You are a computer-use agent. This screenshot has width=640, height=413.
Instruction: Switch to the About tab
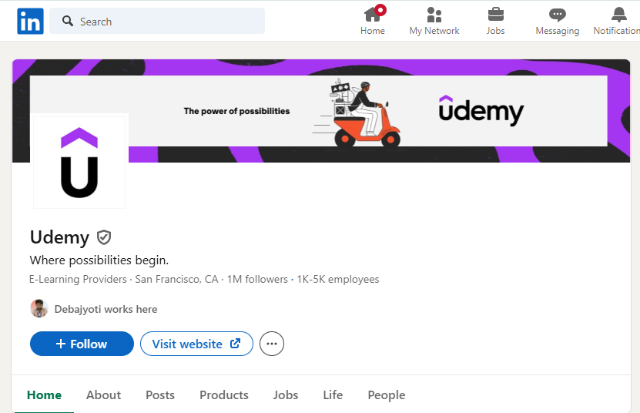tap(104, 395)
